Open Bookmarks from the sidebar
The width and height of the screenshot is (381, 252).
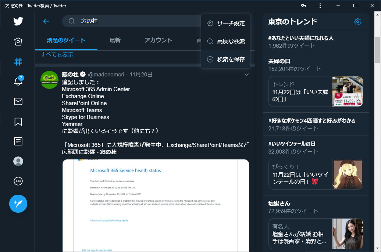[x=18, y=121]
